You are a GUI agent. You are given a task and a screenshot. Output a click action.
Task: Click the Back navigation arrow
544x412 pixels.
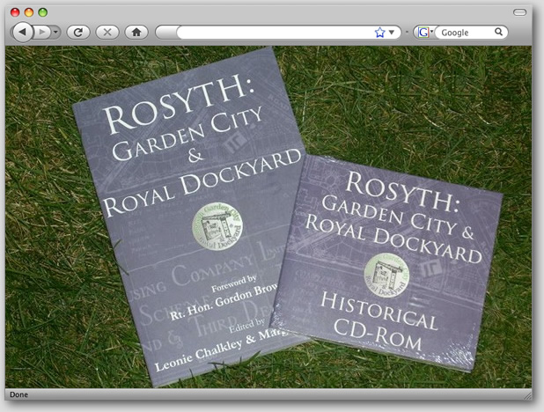tap(22, 32)
